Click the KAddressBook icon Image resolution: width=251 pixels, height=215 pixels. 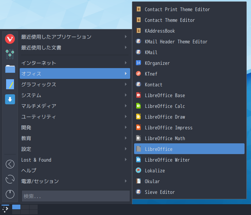pos(138,30)
